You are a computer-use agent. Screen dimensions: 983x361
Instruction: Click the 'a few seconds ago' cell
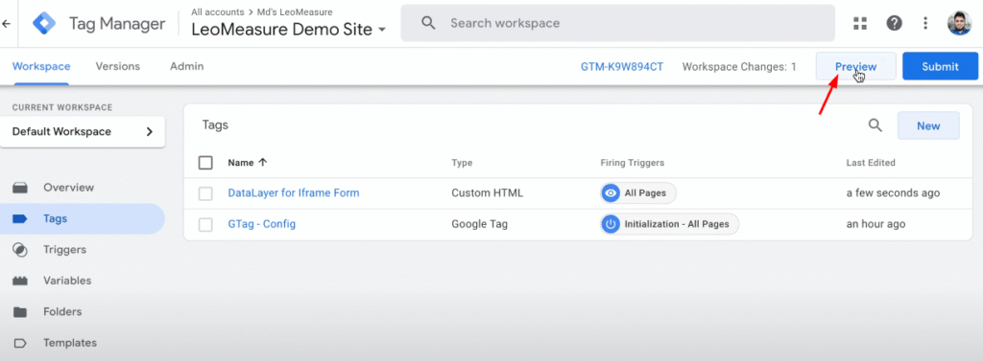(894, 193)
